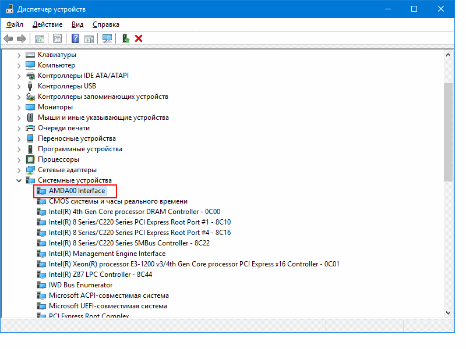This screenshot has height=349, width=466.
Task: Click the icon beside Программные устройства
Action: (30, 149)
